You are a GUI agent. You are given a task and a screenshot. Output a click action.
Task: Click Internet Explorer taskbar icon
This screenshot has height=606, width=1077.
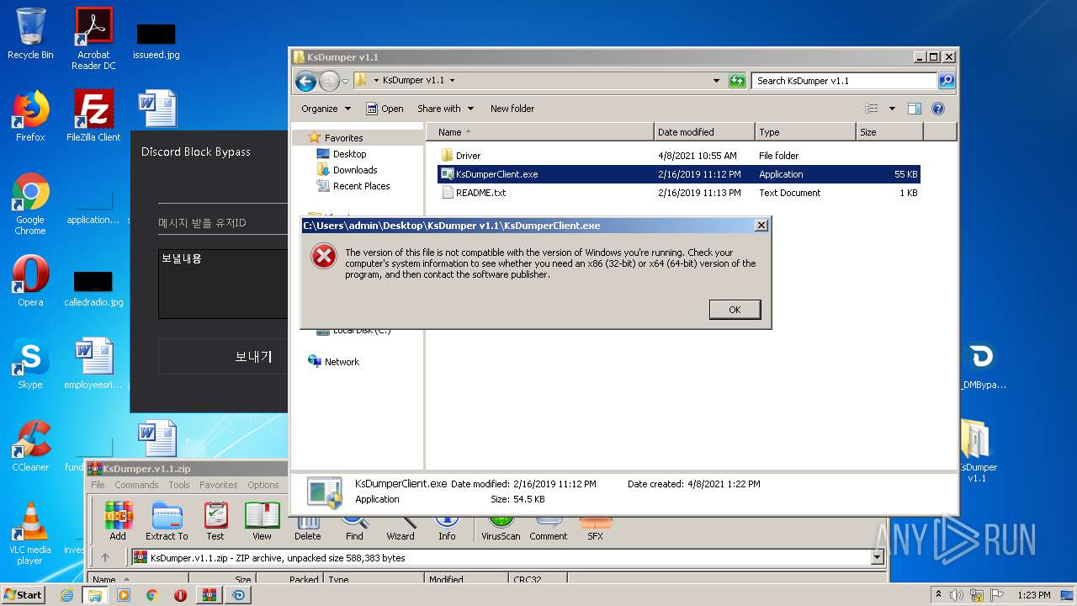click(x=66, y=595)
